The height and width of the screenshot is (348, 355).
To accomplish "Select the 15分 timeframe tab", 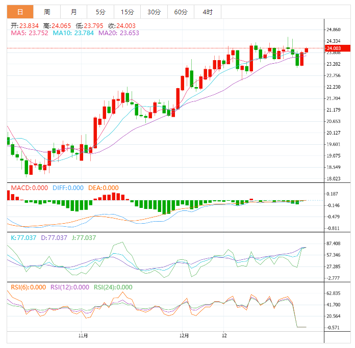I will 128,12.
